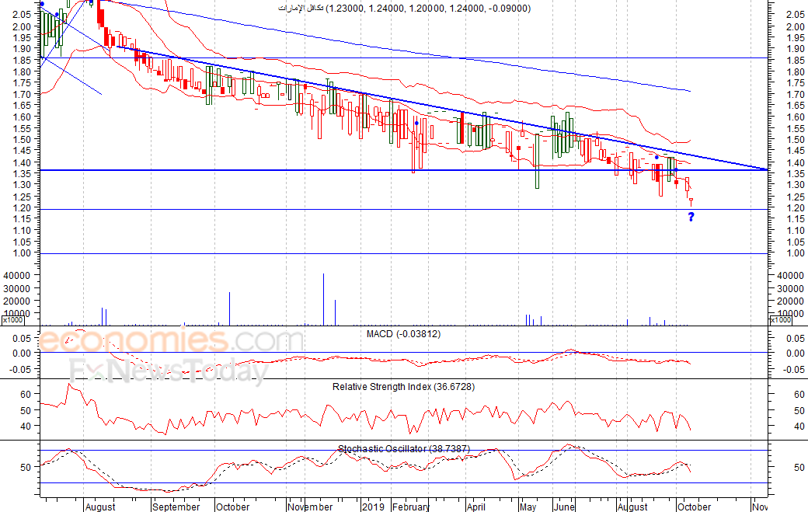
Task: Click the RSI 60 label on the right axis
Action: (x=799, y=395)
